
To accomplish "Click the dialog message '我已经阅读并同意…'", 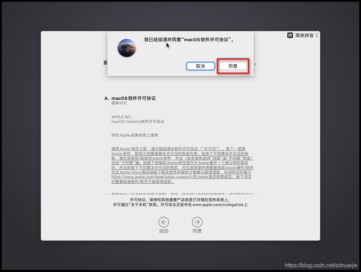I will click(189, 39).
